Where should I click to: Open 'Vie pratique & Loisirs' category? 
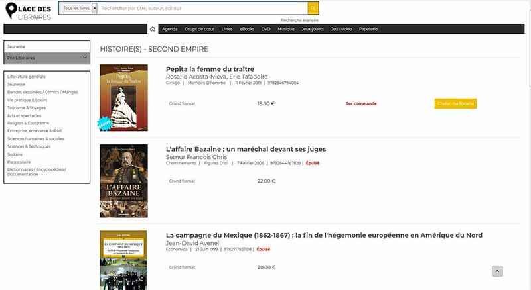27,100
